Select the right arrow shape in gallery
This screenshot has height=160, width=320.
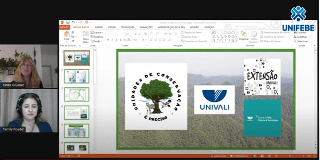coord(226,37)
